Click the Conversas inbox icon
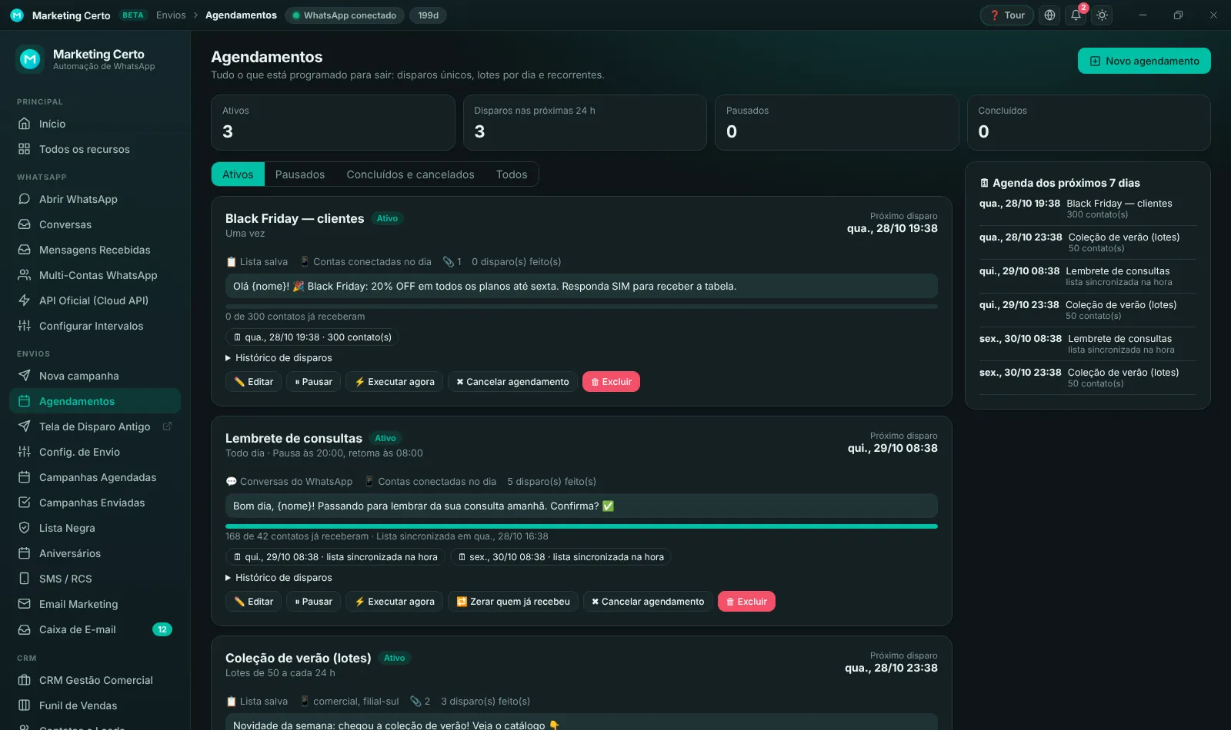Screen dimensions: 1231x730 coord(24,224)
